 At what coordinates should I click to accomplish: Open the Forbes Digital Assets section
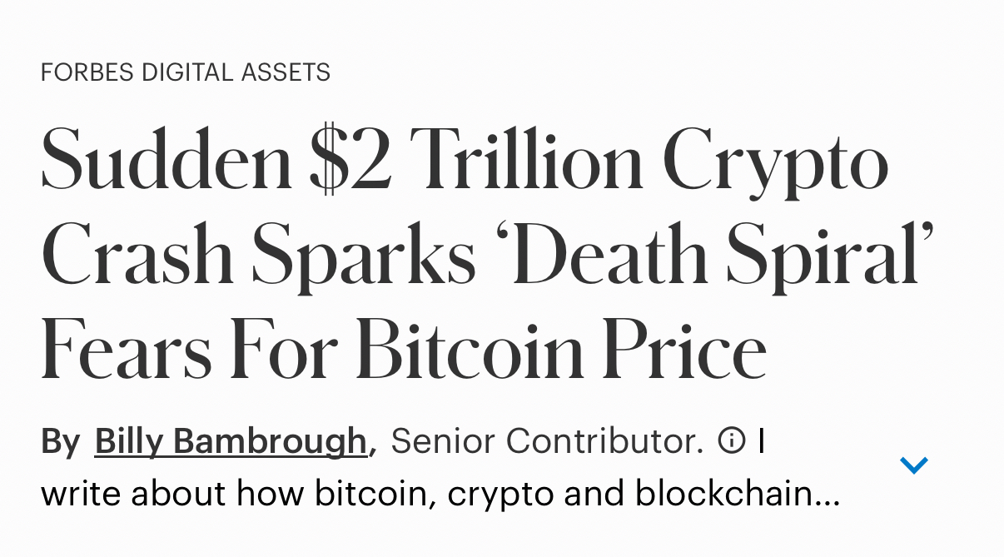[186, 72]
